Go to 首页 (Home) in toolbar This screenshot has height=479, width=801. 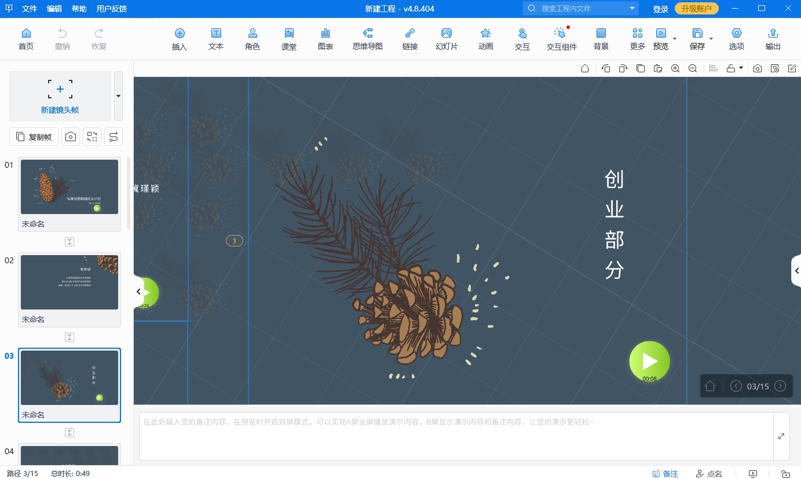[x=26, y=39]
